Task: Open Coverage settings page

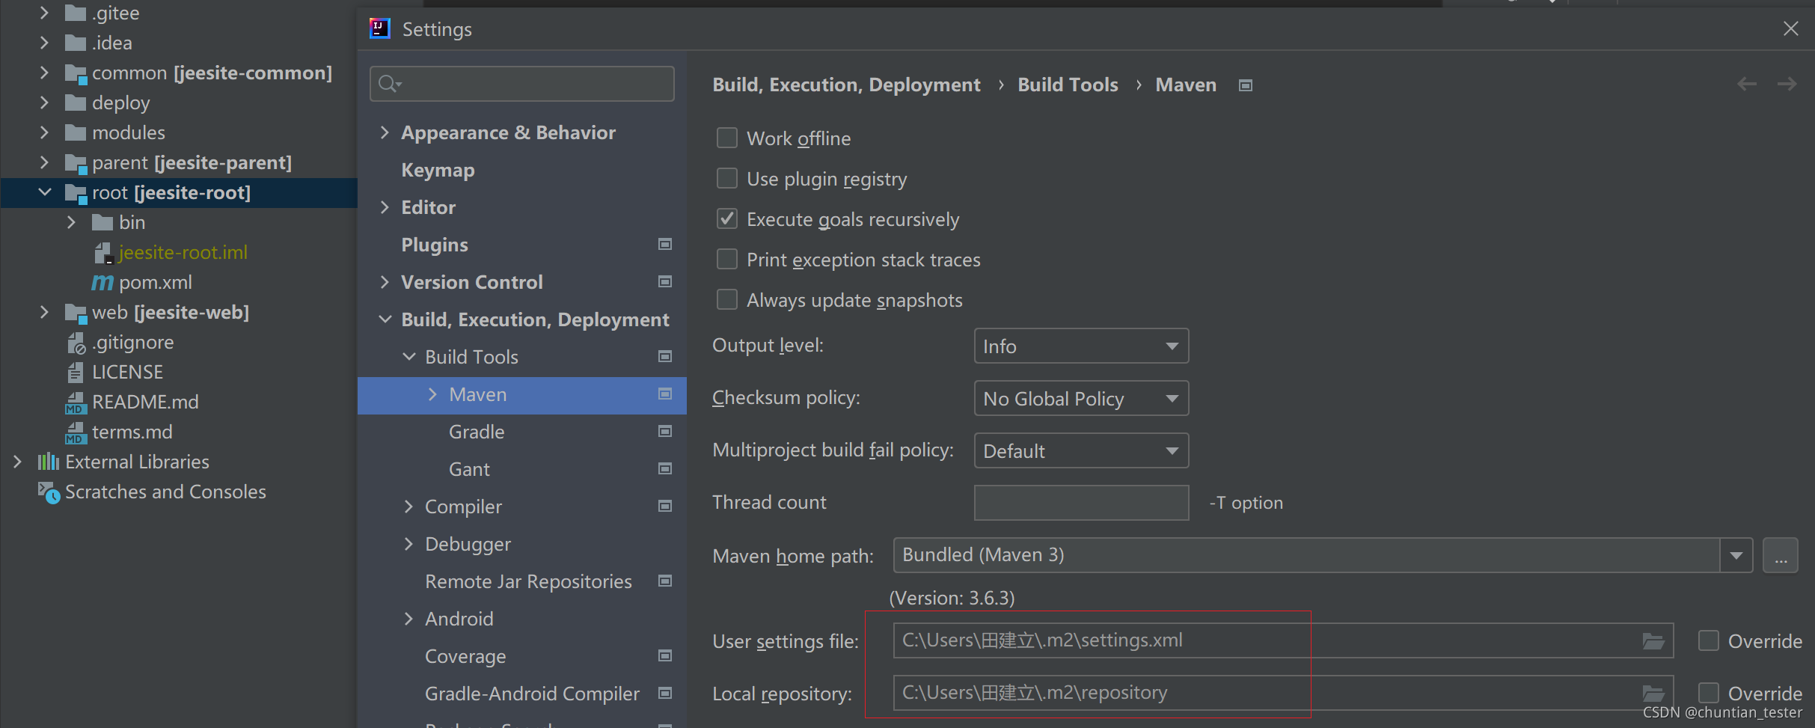Action: click(465, 656)
